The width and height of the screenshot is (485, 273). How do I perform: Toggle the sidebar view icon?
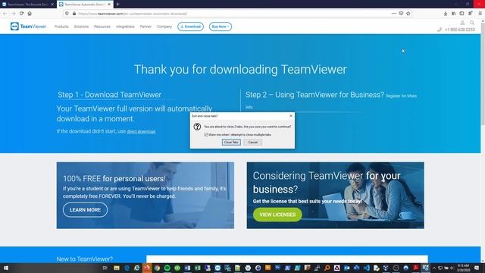(x=462, y=14)
